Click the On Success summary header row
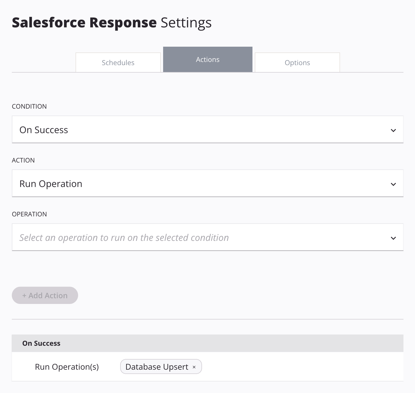The image size is (415, 393). coord(207,343)
